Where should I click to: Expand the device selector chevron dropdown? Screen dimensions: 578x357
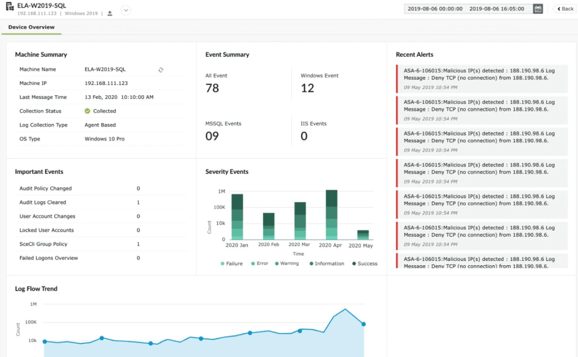[x=126, y=10]
